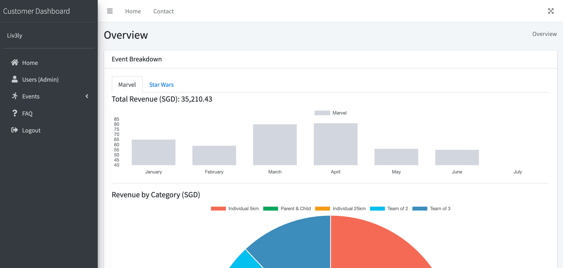Click the fullscreen expand icon top right
Viewport: 563px width, 268px height.
551,11
